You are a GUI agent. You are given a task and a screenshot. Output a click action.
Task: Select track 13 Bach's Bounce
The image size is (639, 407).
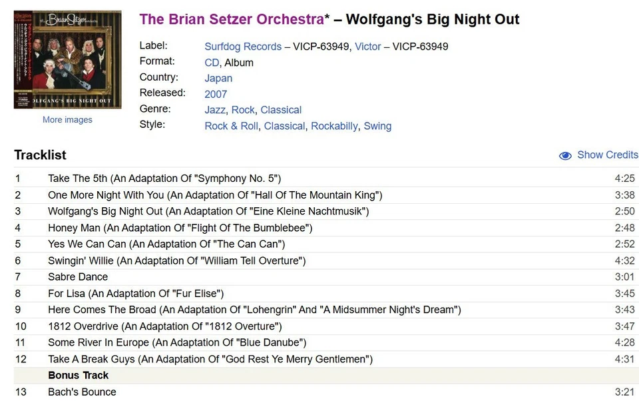[x=82, y=392]
